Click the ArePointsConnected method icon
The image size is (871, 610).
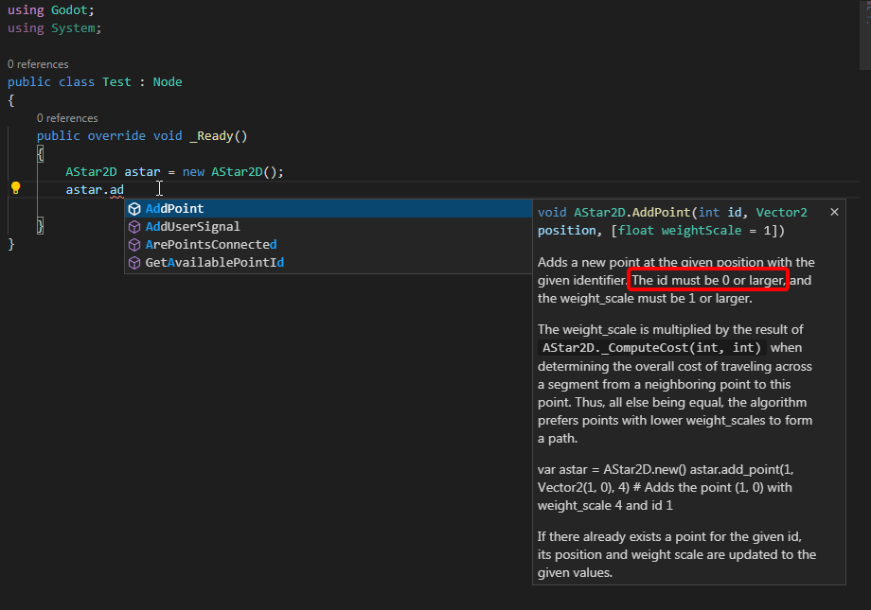[x=133, y=244]
